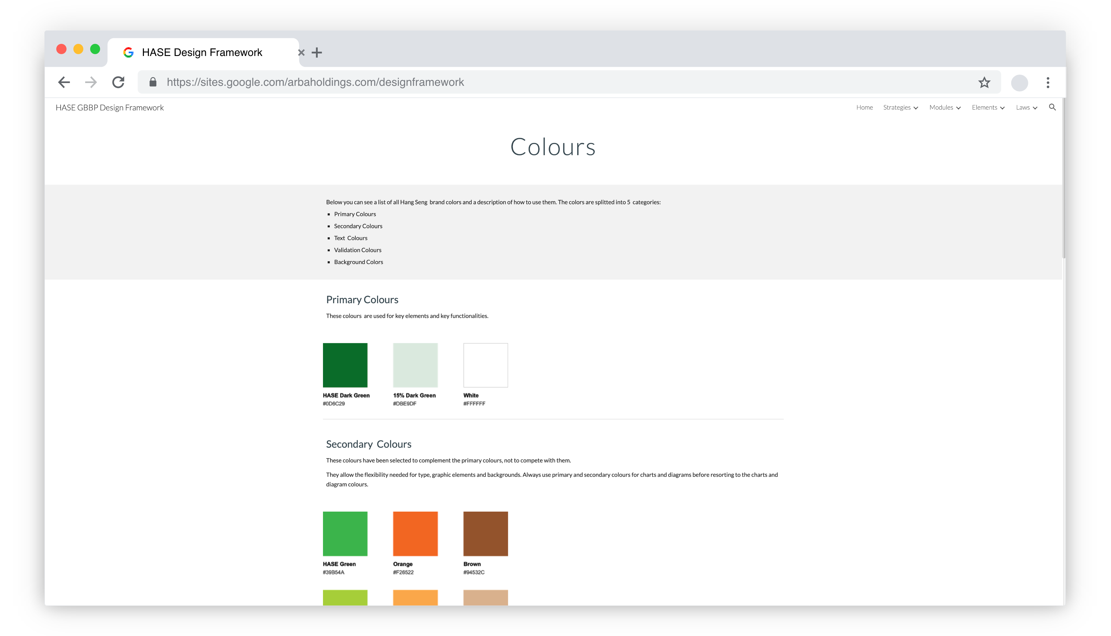Click the #0D6C29 hex code
The width and height of the screenshot is (1111, 636).
[x=334, y=404]
